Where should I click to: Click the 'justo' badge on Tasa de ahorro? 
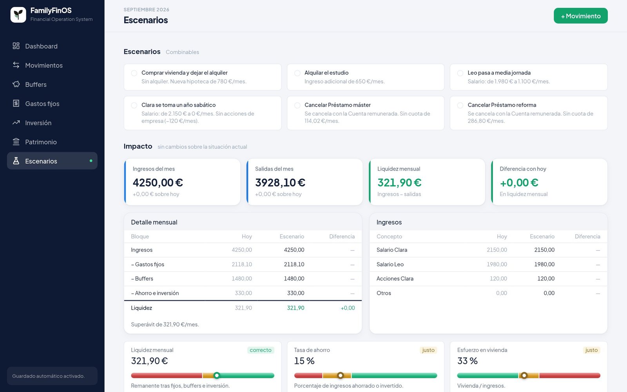click(x=428, y=350)
